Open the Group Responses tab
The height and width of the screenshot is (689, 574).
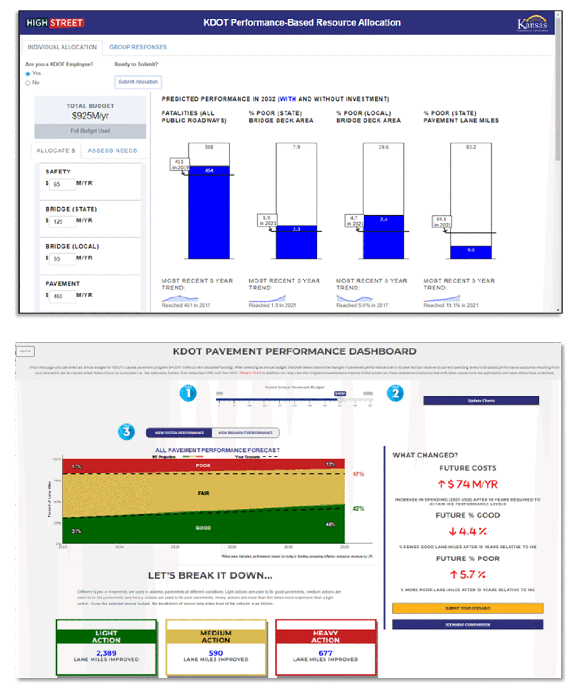click(138, 47)
